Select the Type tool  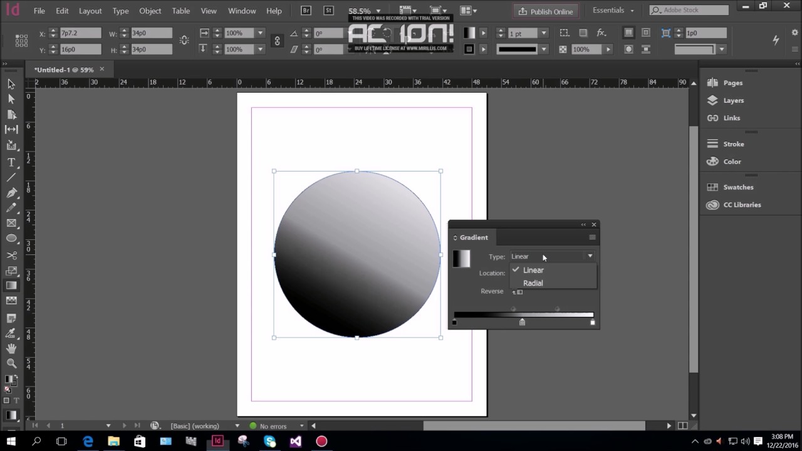click(x=11, y=162)
